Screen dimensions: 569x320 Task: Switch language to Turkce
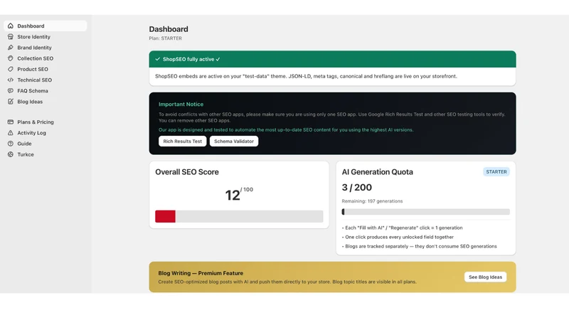coord(46,154)
